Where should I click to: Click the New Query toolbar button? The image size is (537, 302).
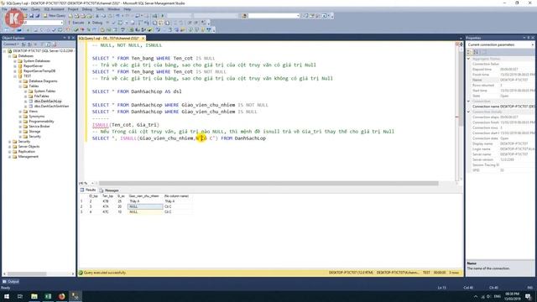(x=54, y=16)
